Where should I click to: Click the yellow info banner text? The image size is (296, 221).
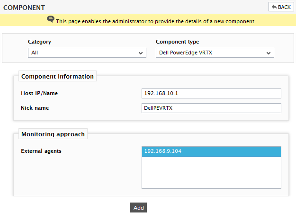coord(155,21)
